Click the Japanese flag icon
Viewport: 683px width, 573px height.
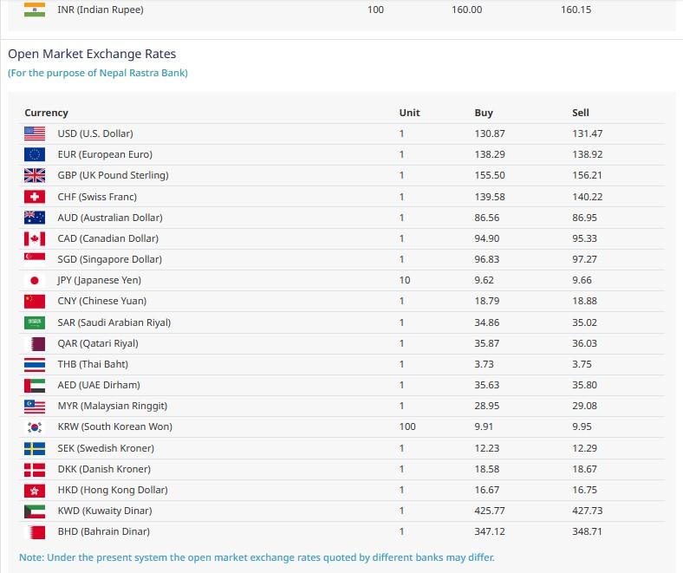[35, 280]
